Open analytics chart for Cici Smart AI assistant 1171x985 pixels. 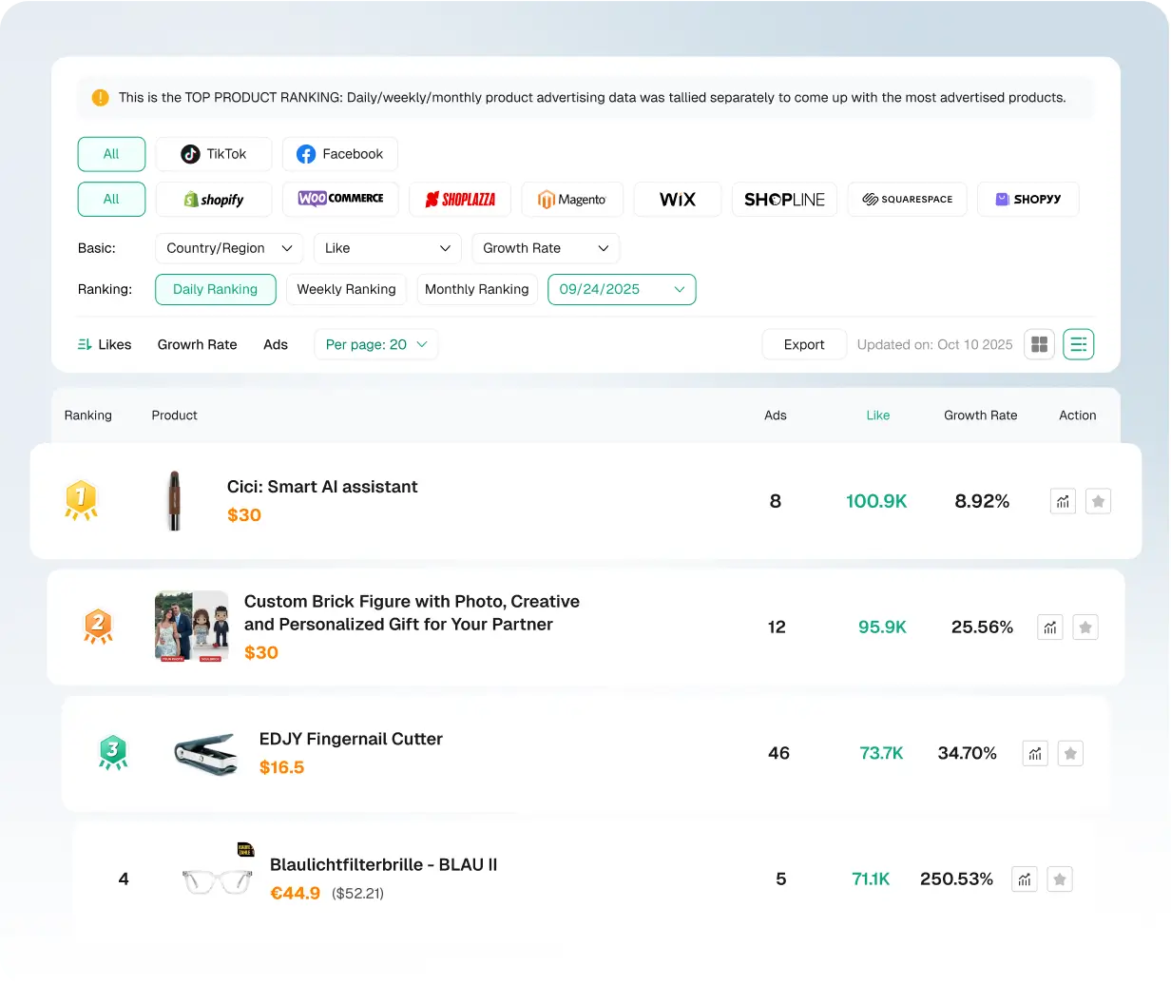(x=1063, y=501)
